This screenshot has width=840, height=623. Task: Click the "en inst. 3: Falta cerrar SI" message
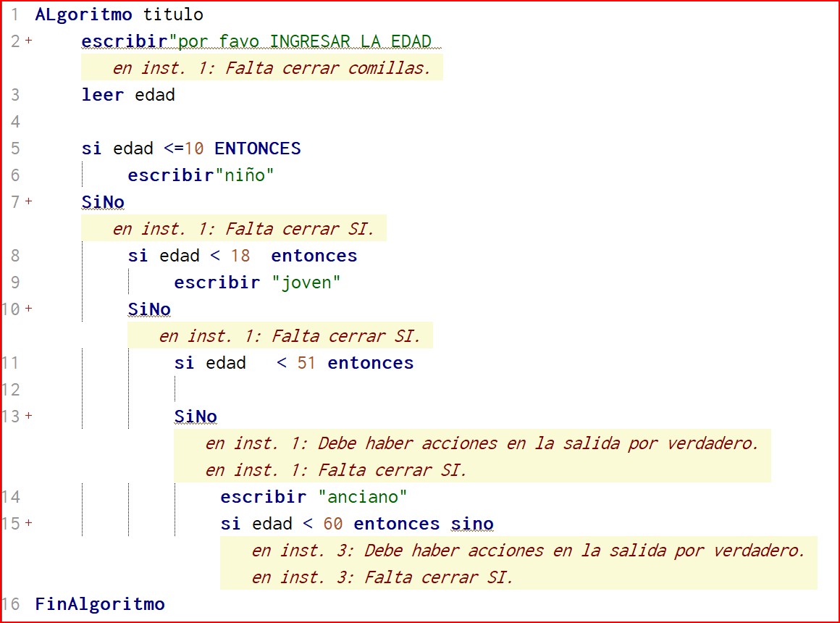[x=382, y=577]
